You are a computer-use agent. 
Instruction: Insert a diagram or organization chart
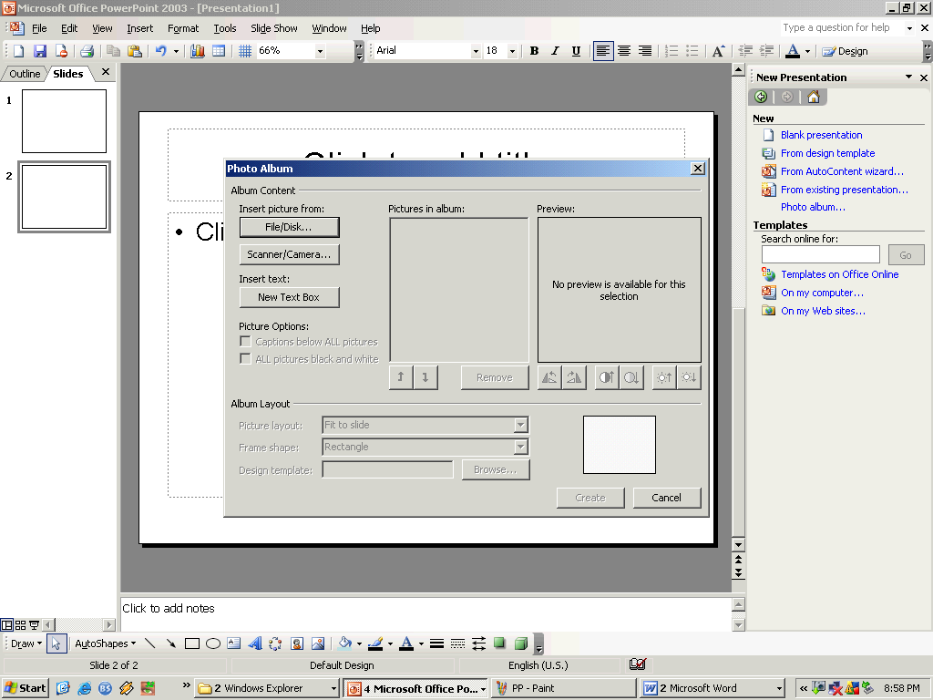tap(275, 643)
